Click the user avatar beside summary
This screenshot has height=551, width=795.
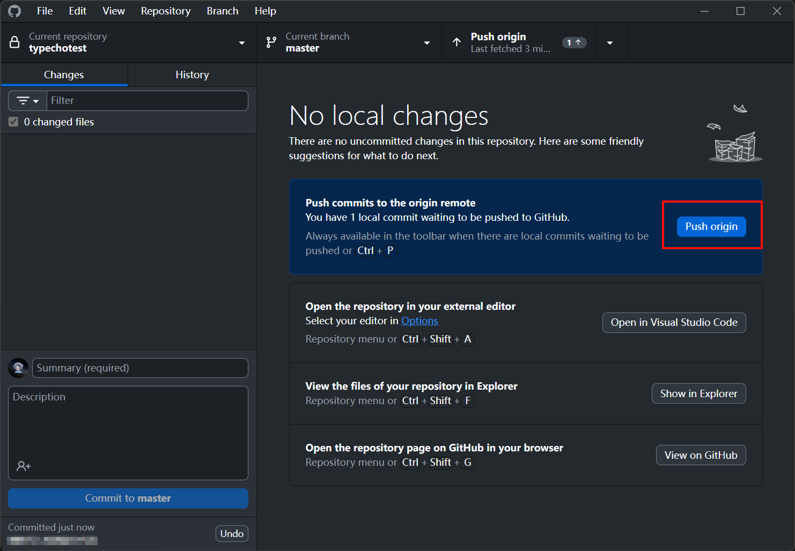[x=18, y=368]
